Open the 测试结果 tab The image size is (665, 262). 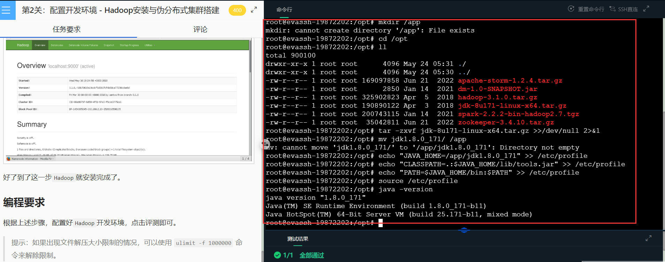(x=298, y=239)
